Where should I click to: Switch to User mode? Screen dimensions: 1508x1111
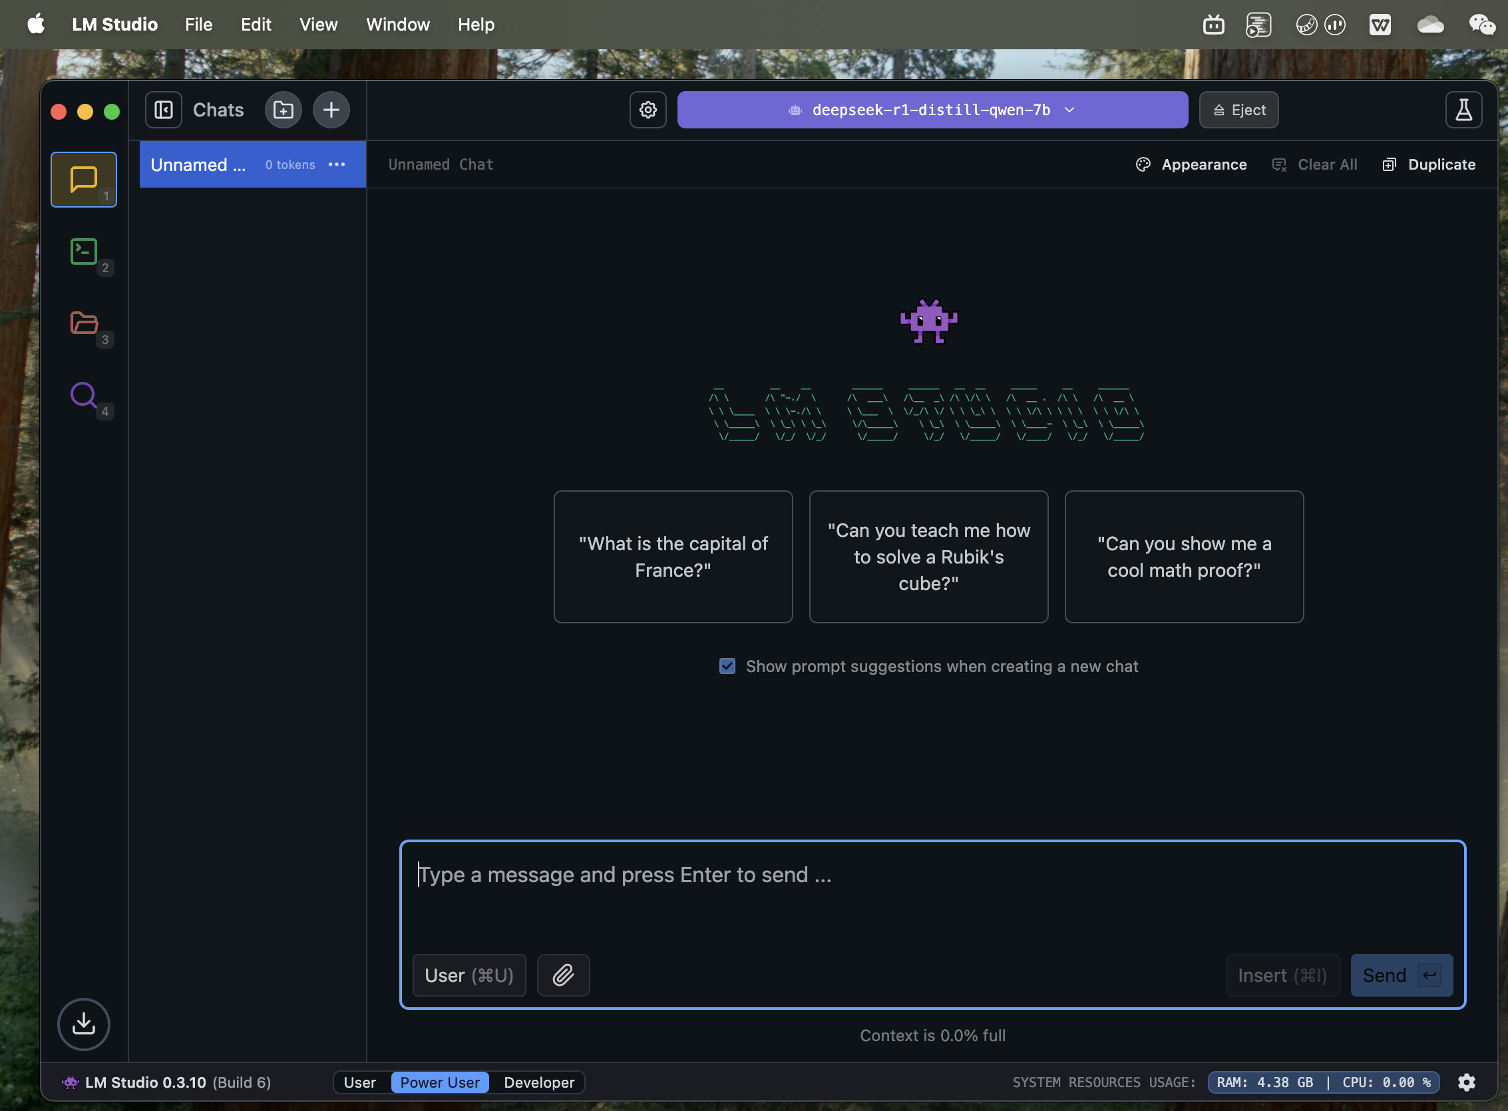(x=360, y=1082)
